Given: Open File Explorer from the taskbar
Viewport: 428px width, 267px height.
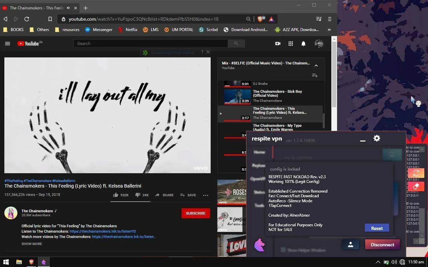Looking at the screenshot, I should coord(19,262).
